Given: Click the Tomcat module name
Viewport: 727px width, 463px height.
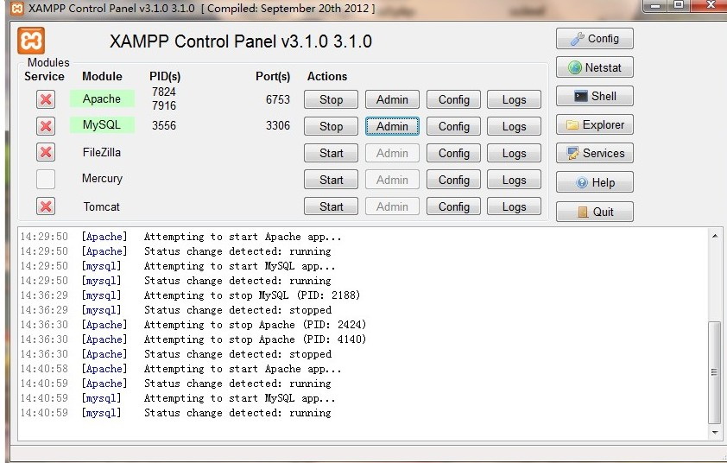Looking at the screenshot, I should [102, 206].
